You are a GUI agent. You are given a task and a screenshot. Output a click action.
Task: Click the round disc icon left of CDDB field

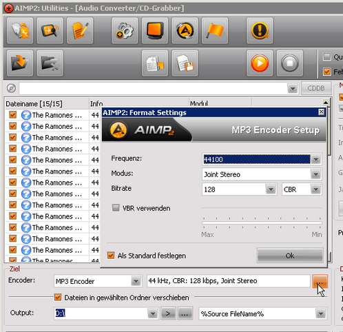coord(11,88)
